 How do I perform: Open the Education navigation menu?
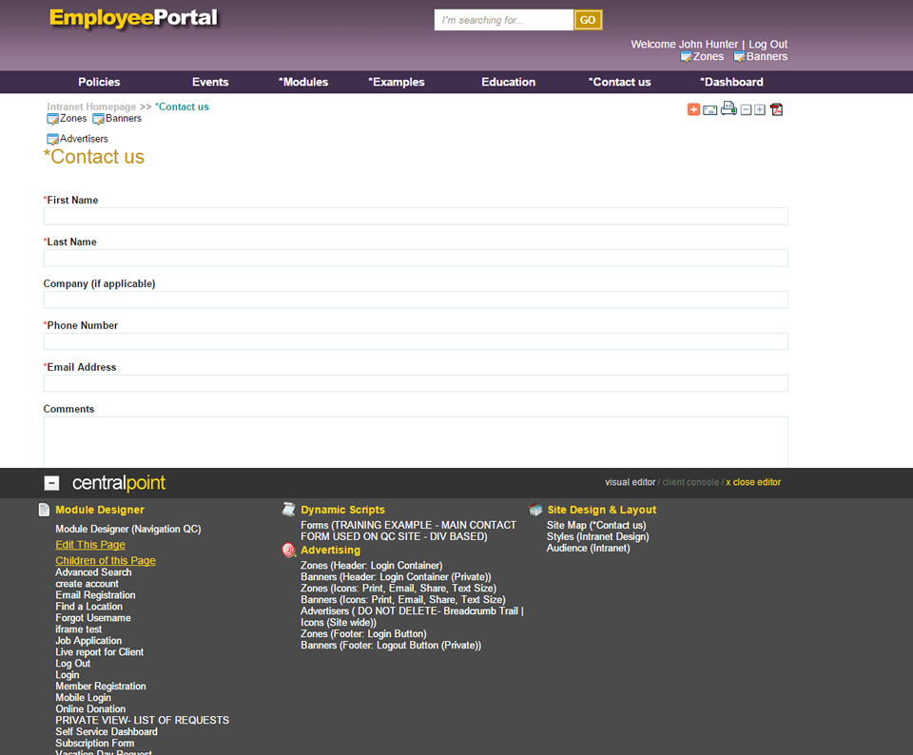point(508,82)
